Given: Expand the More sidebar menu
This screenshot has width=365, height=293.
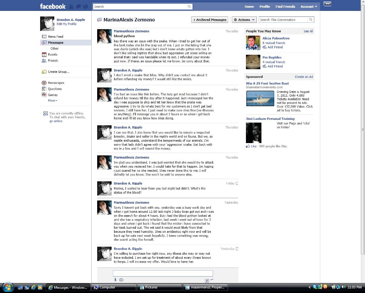Looking at the screenshot, I should pos(52,100).
